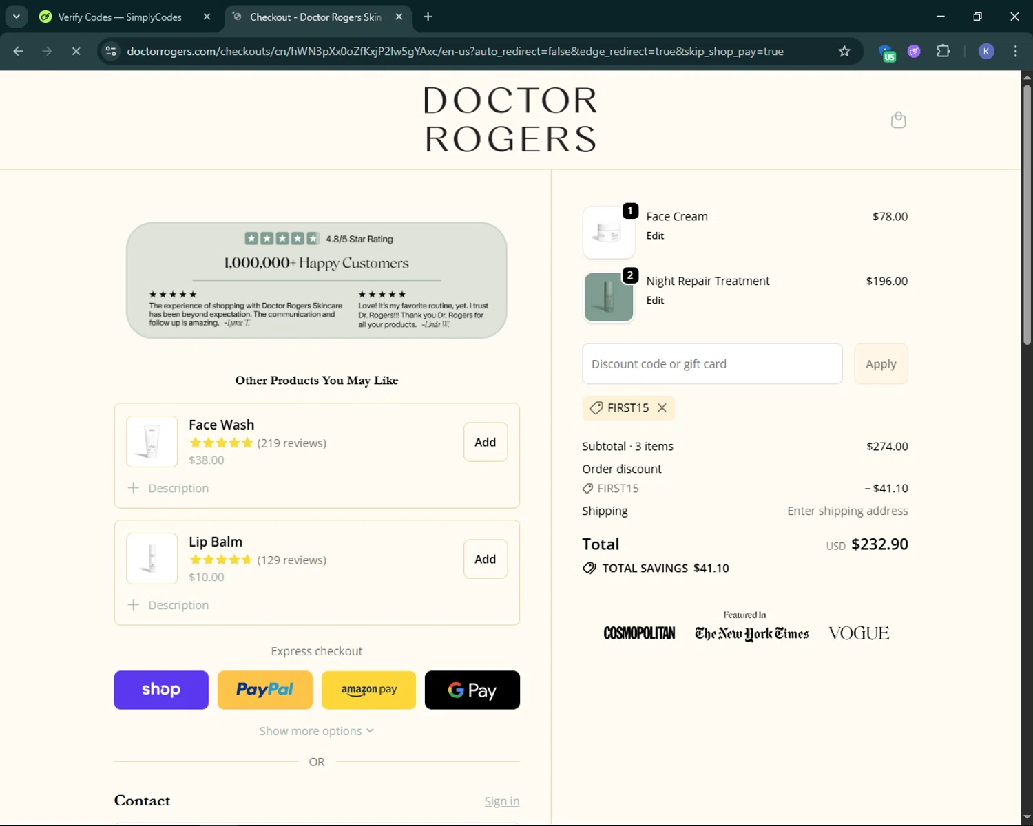
Task: Click the purple SimplyCodes extension icon
Action: coord(914,52)
